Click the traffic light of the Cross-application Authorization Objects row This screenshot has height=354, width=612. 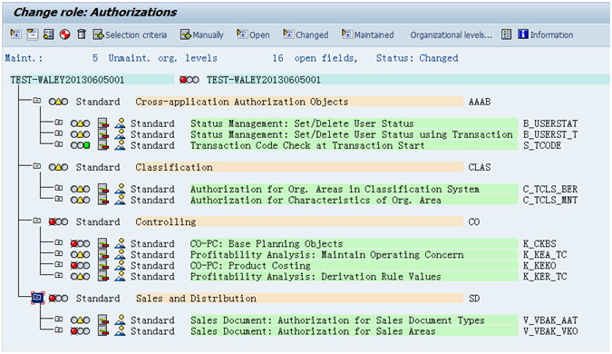(58, 102)
